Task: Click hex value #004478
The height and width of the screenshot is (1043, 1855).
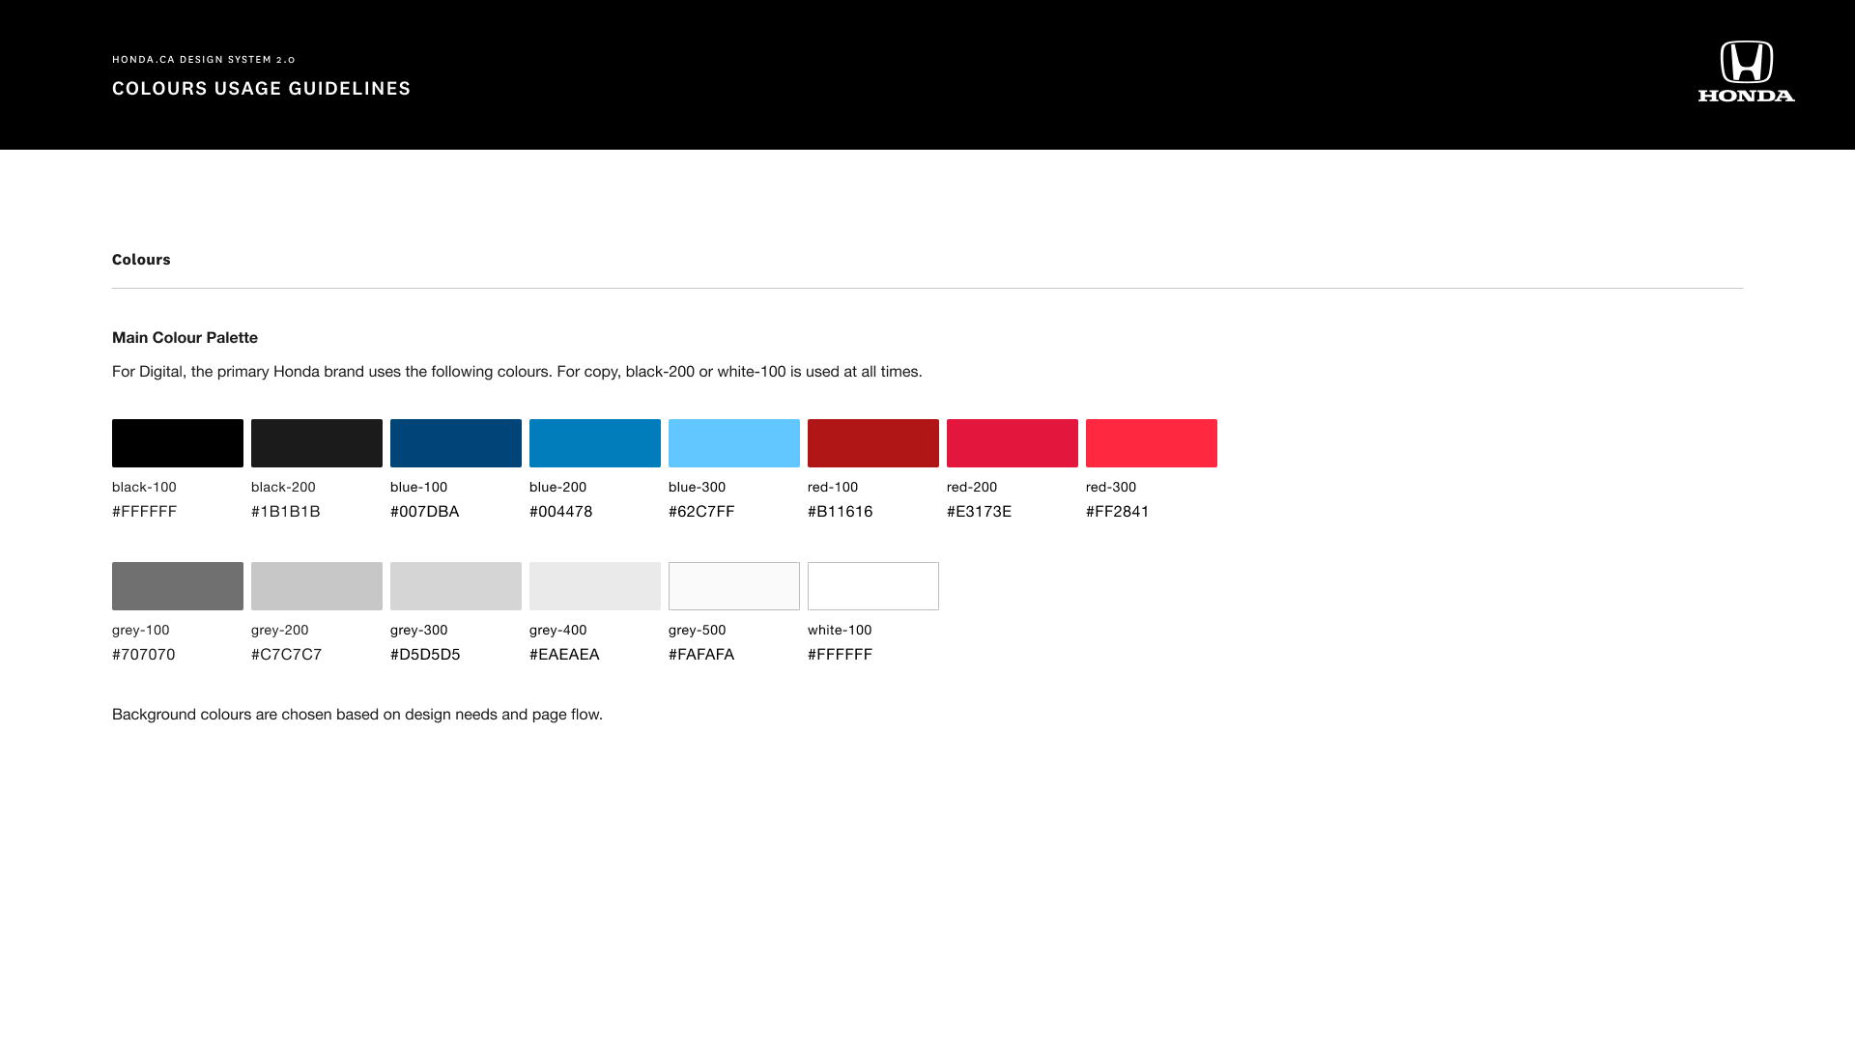Action: [561, 512]
